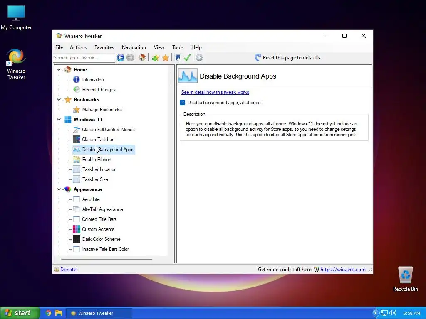Click the large Disable Background Apps header icon
426x319 pixels.
[x=188, y=76]
